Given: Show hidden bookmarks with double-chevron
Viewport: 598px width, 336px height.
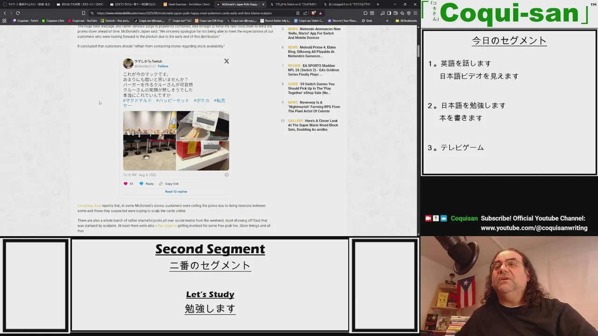Looking at the screenshot, I should 387,21.
